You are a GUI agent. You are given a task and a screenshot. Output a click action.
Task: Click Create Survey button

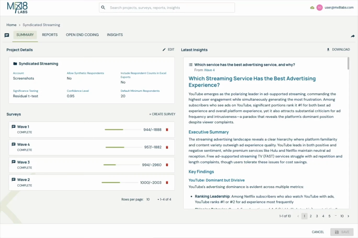pos(162,114)
